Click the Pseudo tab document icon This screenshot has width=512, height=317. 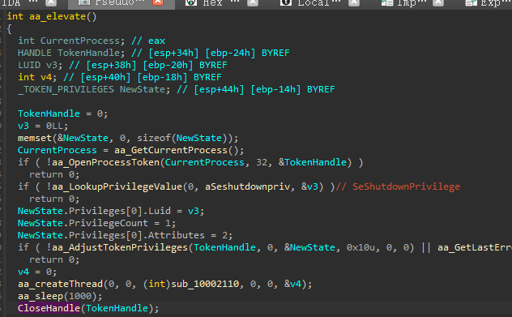84,2
